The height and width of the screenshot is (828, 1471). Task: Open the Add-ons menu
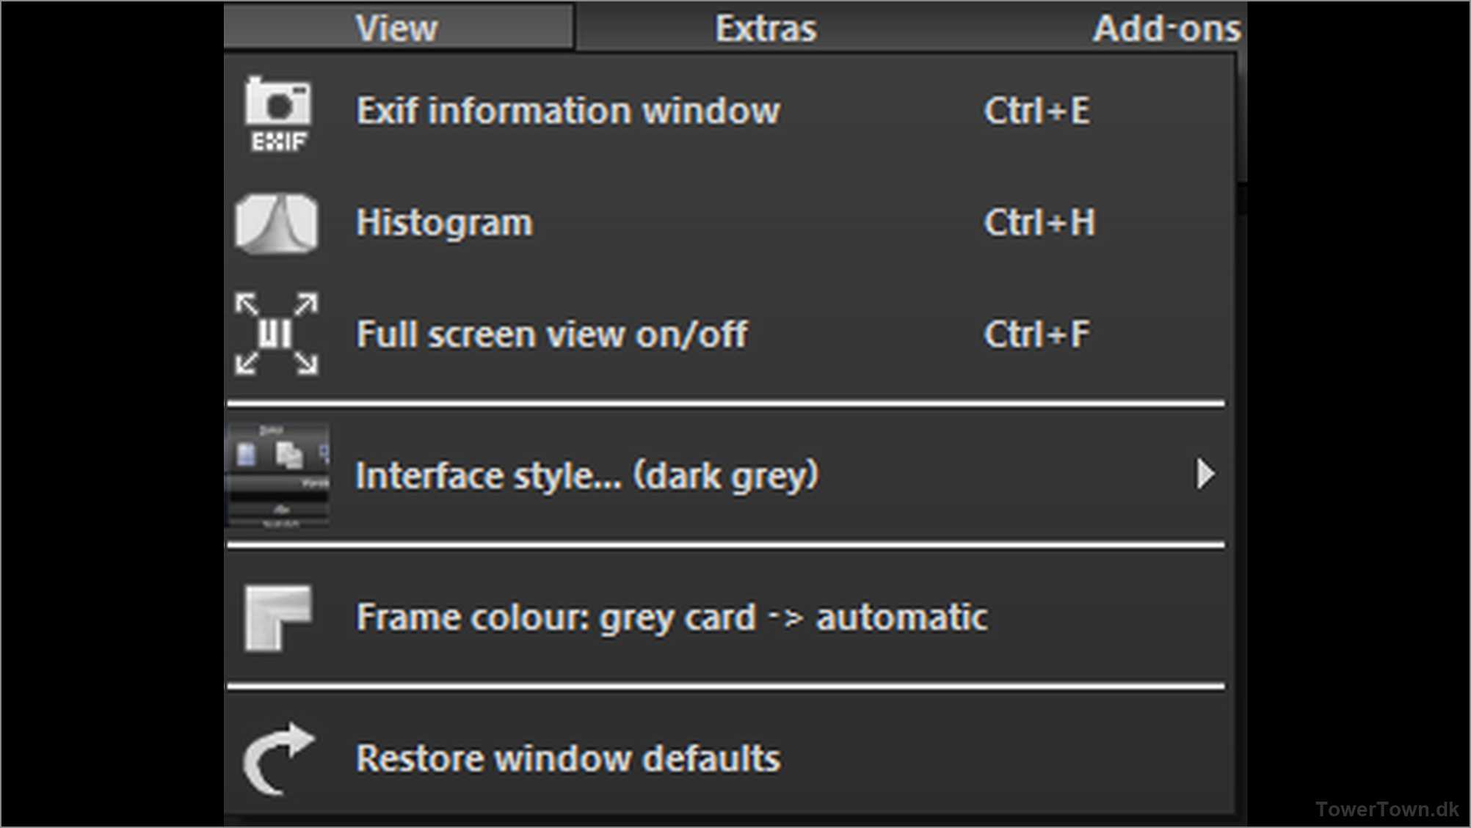point(1166,28)
